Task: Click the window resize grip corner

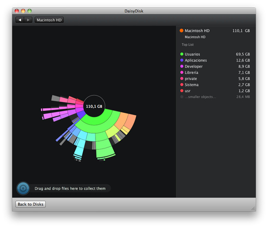Action: click(253, 208)
